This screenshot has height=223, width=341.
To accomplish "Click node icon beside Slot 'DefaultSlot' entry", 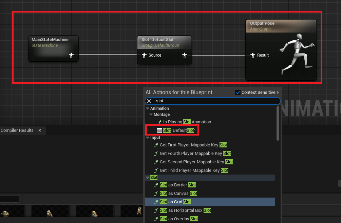I will (x=159, y=130).
